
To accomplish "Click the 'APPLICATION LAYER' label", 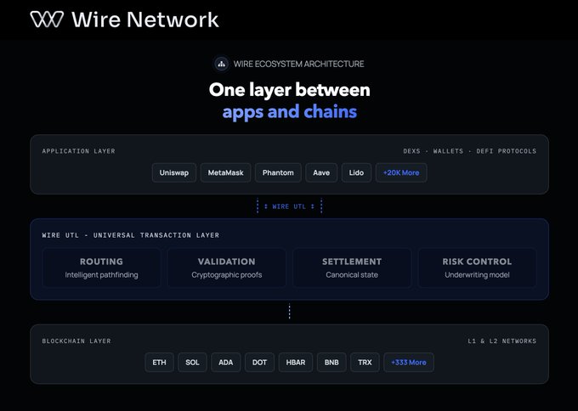I will click(x=78, y=151).
